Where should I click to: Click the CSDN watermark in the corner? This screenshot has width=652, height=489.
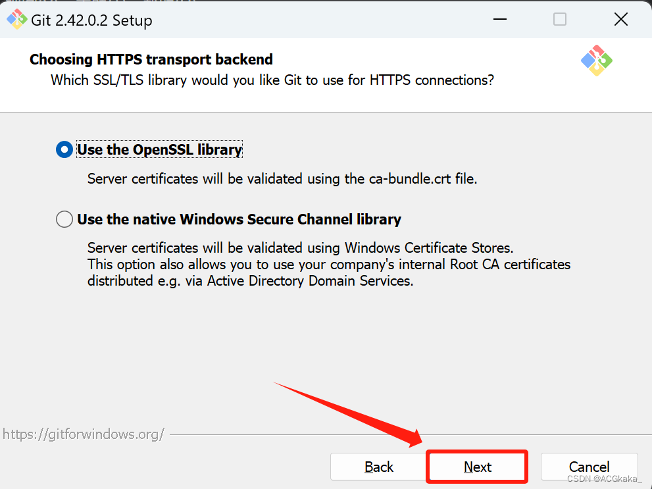pos(604,480)
